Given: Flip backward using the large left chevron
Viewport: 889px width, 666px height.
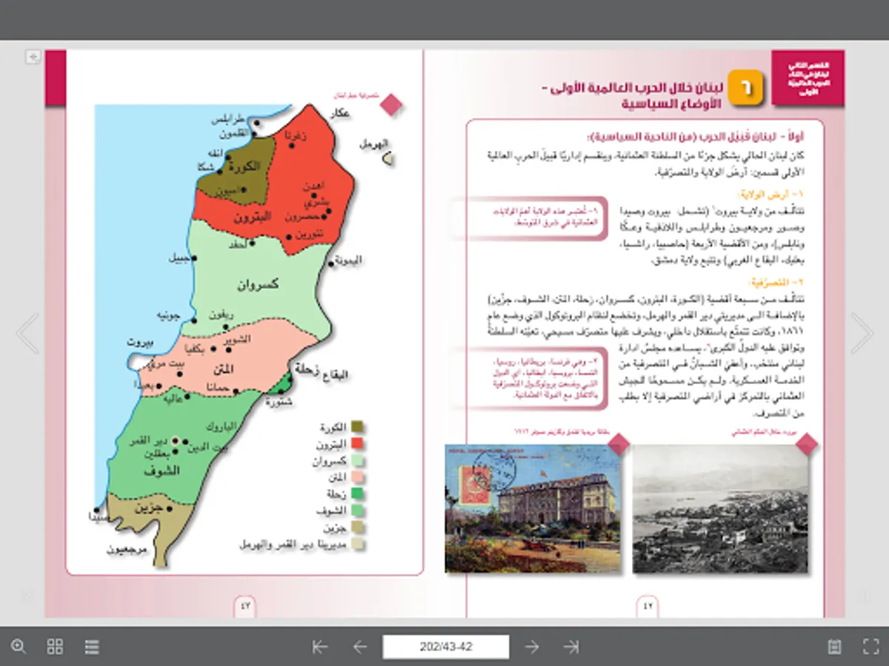Looking at the screenshot, I should pyautogui.click(x=27, y=333).
